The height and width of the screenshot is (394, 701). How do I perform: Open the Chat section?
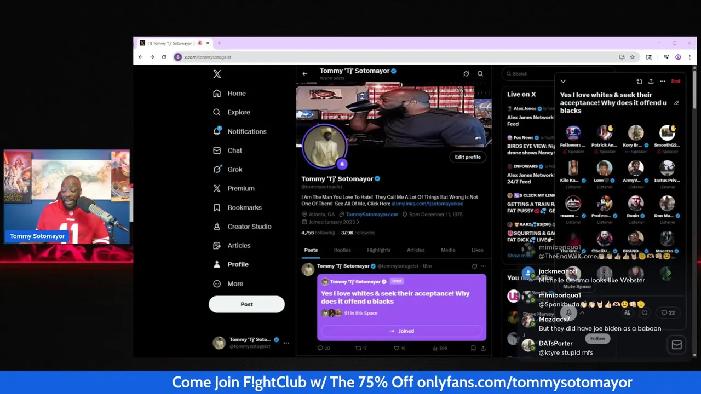click(x=228, y=150)
